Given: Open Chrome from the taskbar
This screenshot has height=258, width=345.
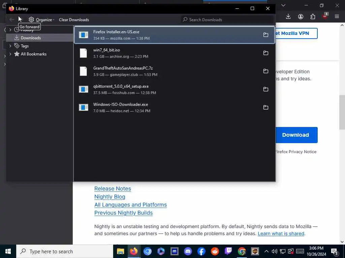Looking at the screenshot, I should [242, 251].
